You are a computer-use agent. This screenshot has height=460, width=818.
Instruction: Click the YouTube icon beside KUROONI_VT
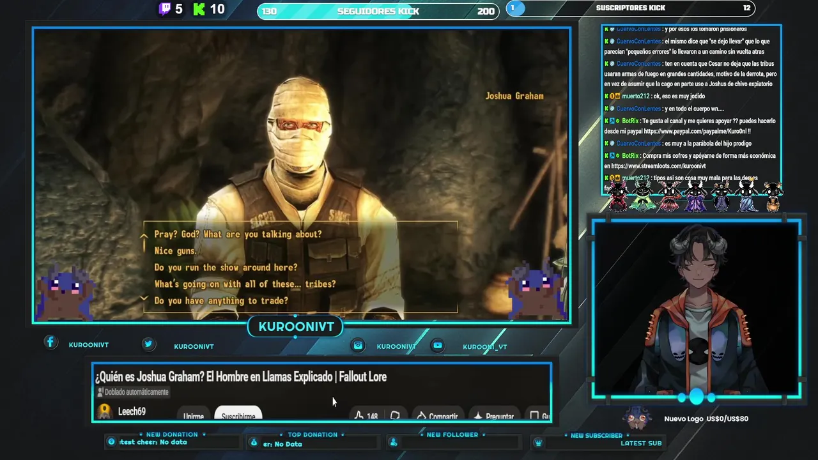438,345
